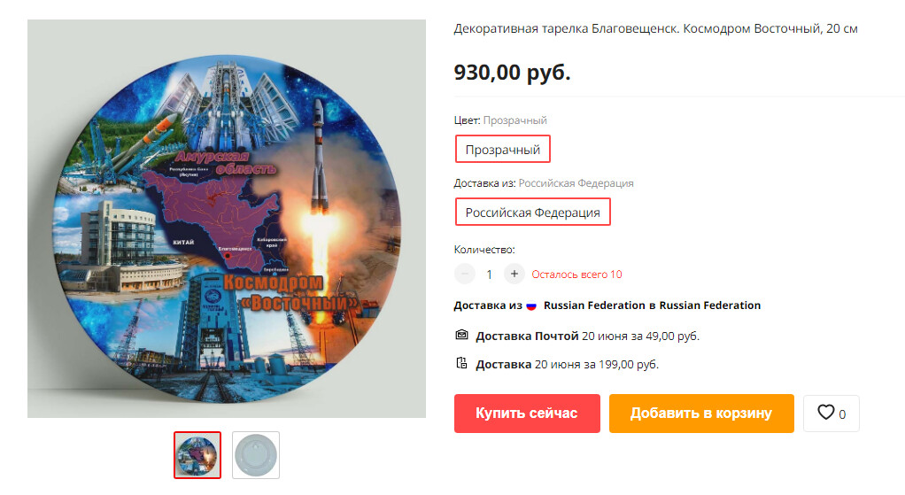Decrease quantity with the minus button
The width and height of the screenshot is (905, 495).
[465, 274]
